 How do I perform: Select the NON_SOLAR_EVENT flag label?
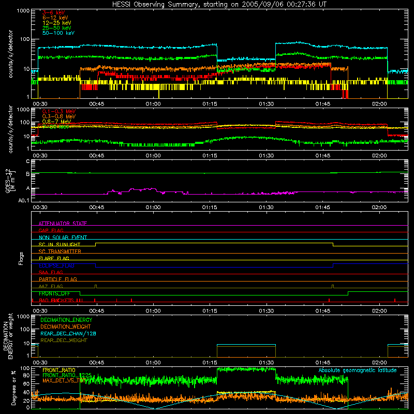[63, 238]
